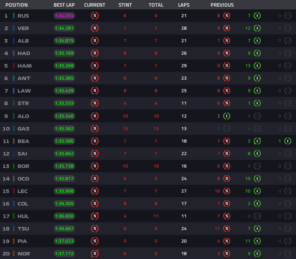Viewport: 296px width, 259px height.
Task: Click RUS current soft tyre icon
Action: tap(94, 16)
